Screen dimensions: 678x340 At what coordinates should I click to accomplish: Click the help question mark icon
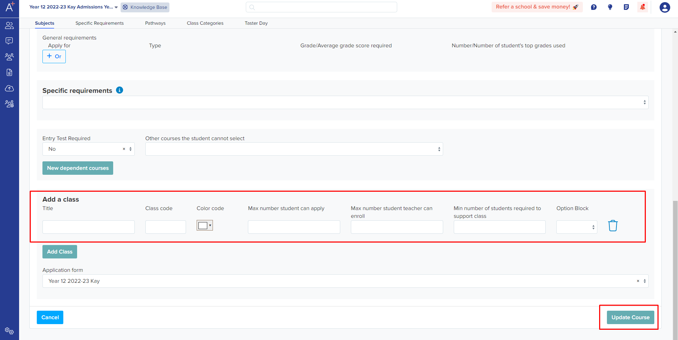[x=594, y=7]
